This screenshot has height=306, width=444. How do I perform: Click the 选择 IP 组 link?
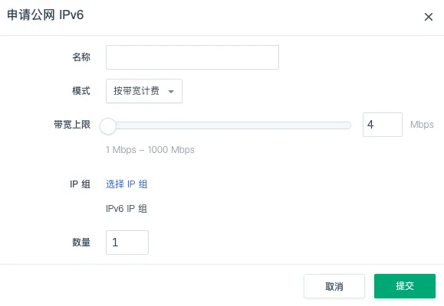click(127, 184)
